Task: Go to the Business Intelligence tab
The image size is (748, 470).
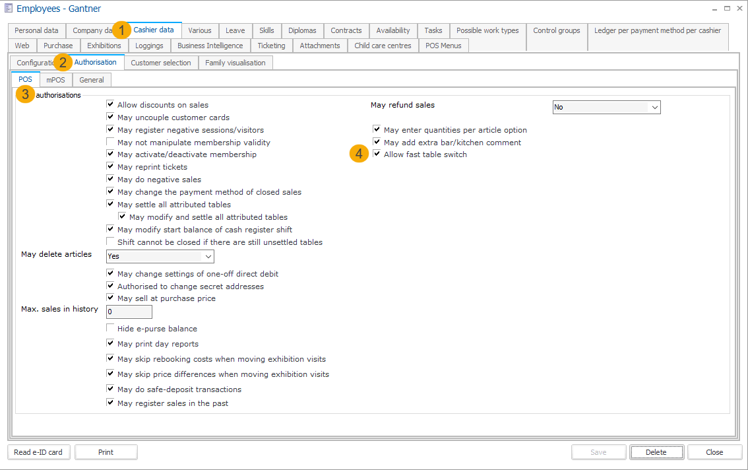Action: pos(210,46)
